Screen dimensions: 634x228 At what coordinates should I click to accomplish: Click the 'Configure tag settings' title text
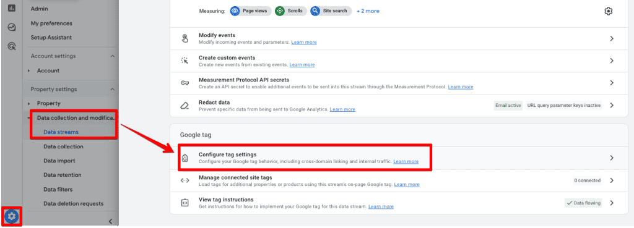[x=228, y=154]
